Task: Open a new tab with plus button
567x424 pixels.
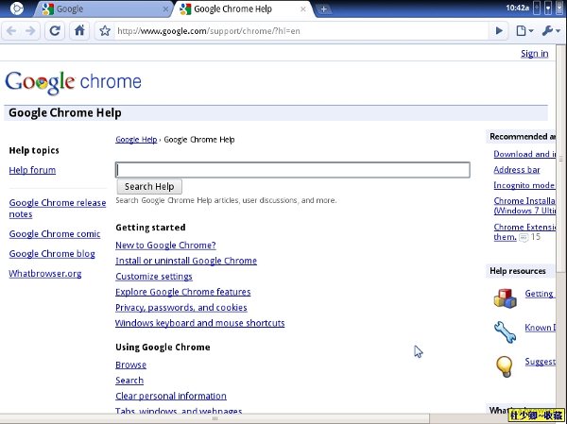Action: 323,9
